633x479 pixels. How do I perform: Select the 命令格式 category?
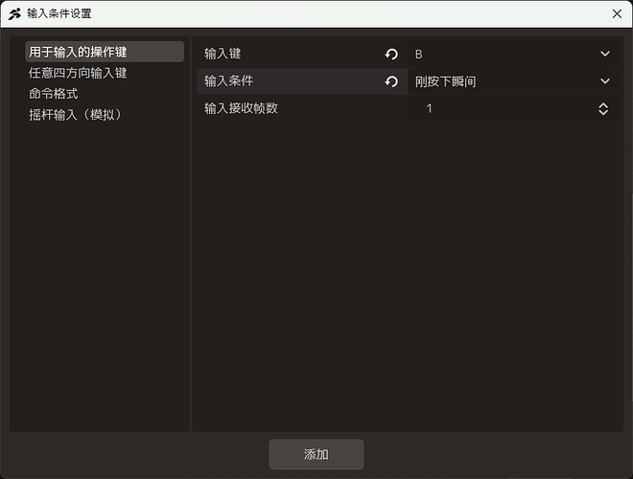pyautogui.click(x=54, y=94)
